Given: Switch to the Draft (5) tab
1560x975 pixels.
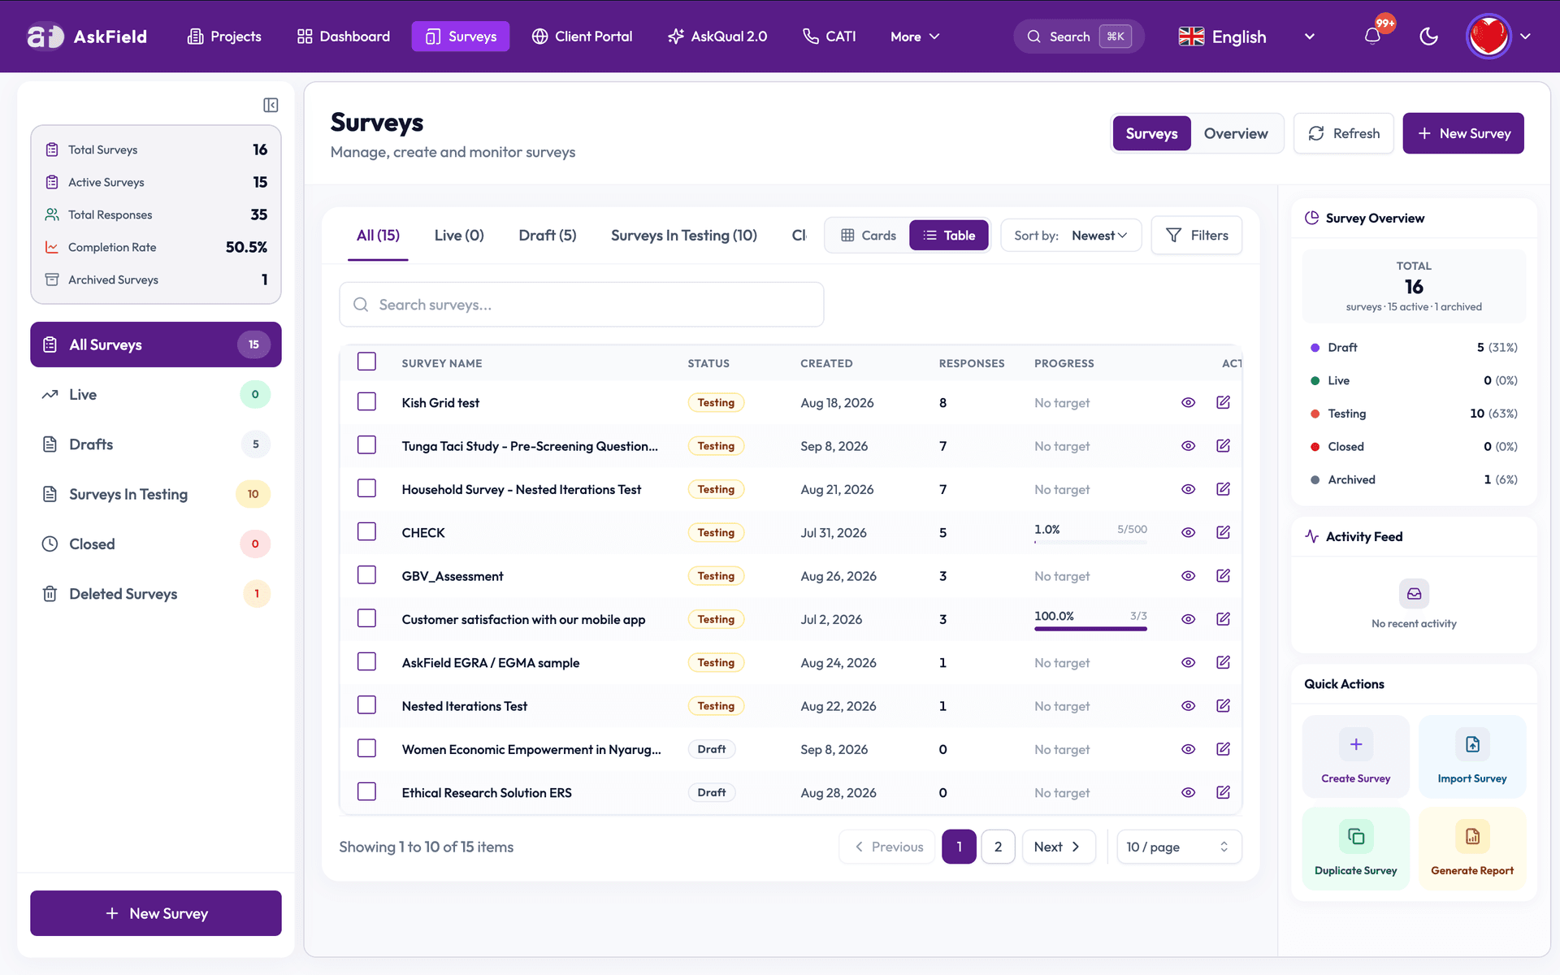Looking at the screenshot, I should [x=548, y=236].
